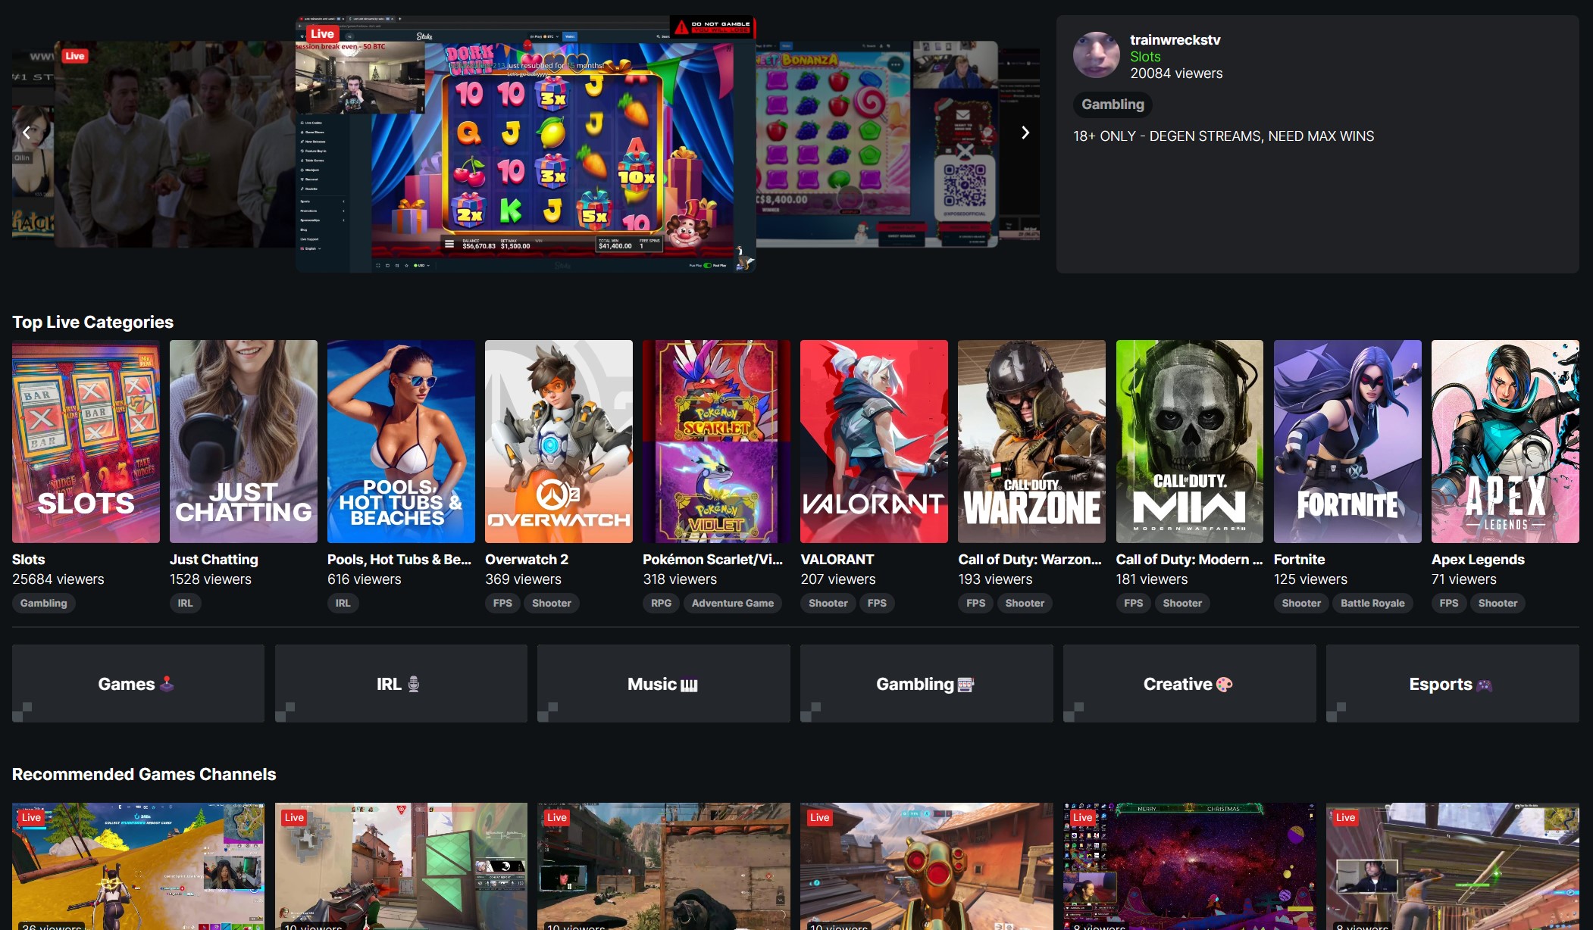The width and height of the screenshot is (1593, 930).
Task: Open the Esports section tile
Action: 1453,684
